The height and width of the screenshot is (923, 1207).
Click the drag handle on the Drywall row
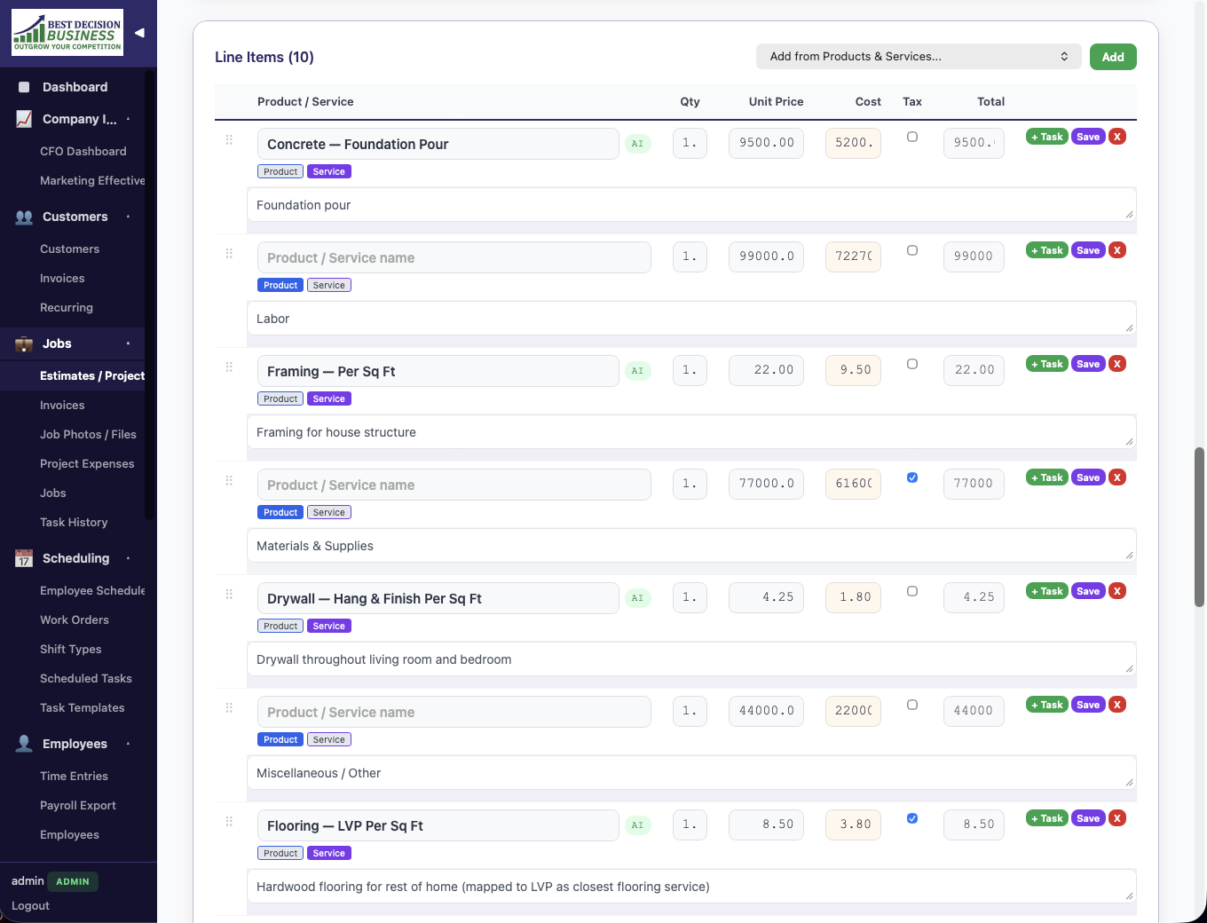pos(229,594)
